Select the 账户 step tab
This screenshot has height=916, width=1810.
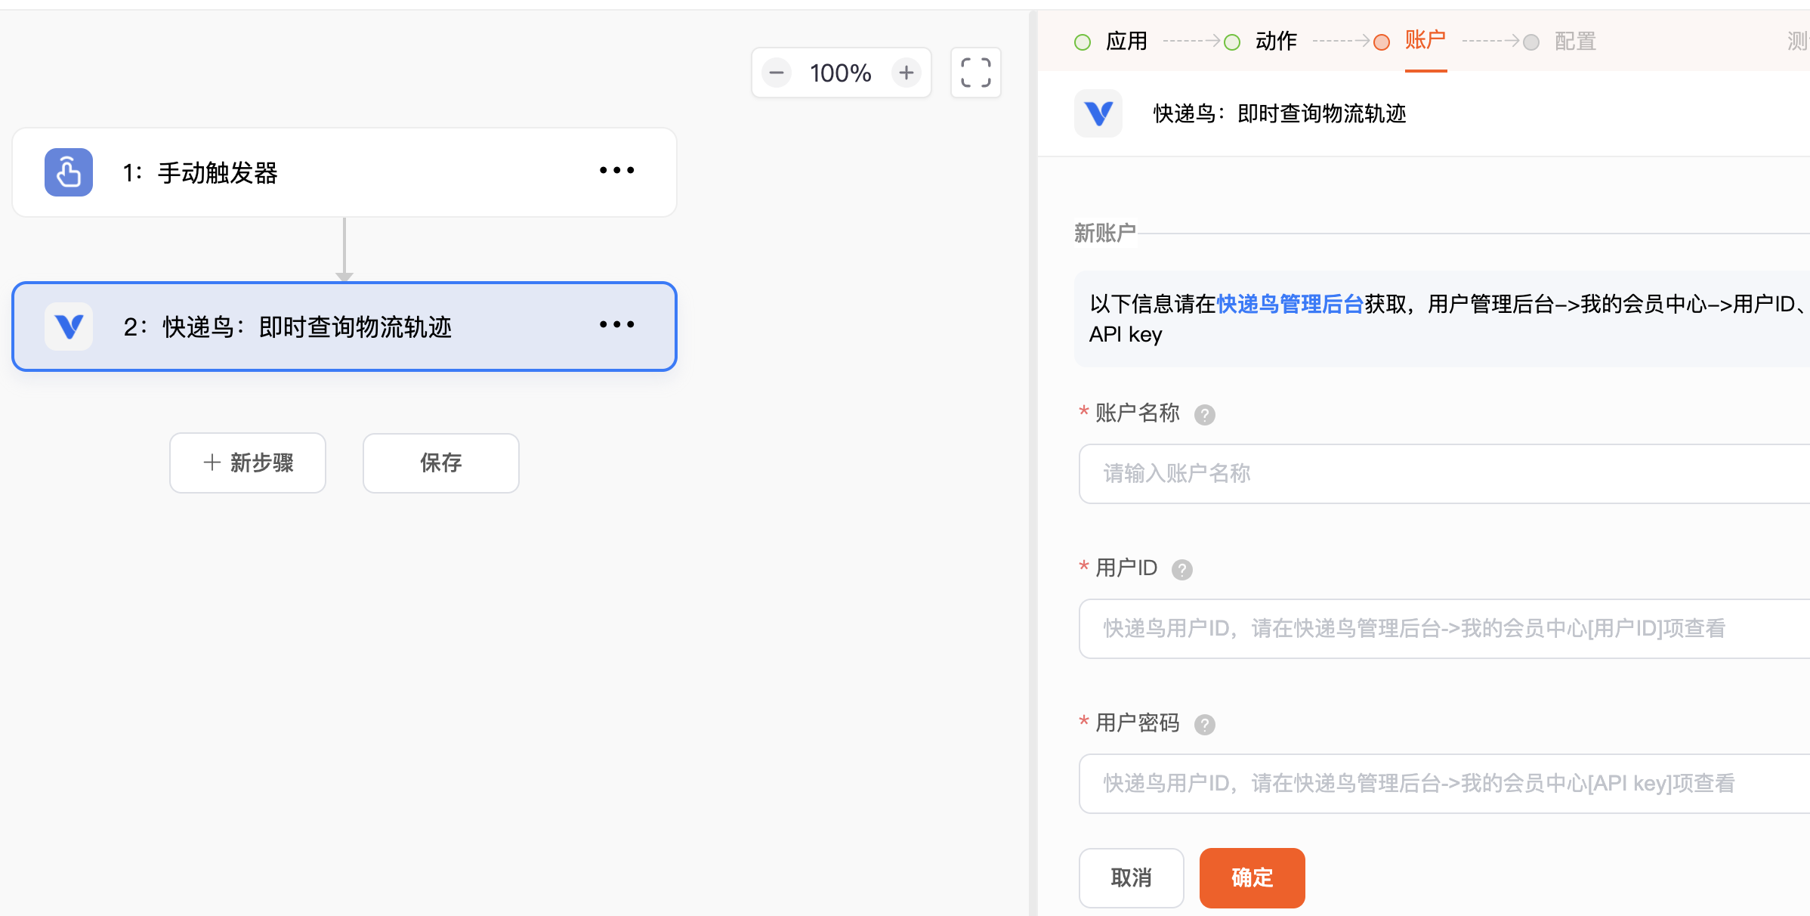(x=1425, y=40)
